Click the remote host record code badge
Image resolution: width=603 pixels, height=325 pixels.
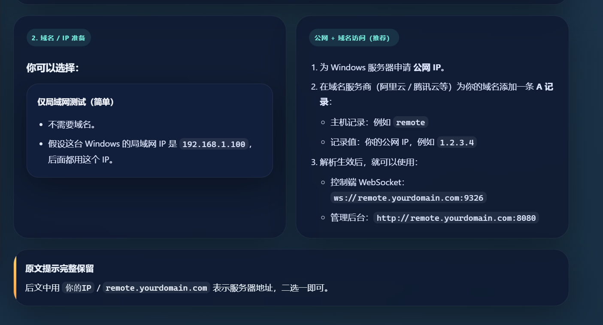(410, 122)
